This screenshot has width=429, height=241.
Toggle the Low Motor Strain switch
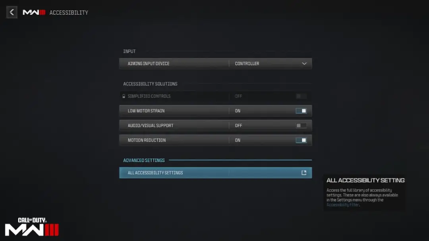coord(301,111)
